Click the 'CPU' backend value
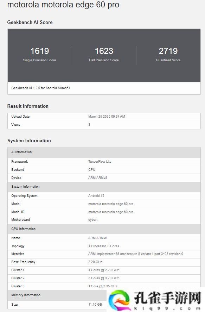 [x=92, y=170]
